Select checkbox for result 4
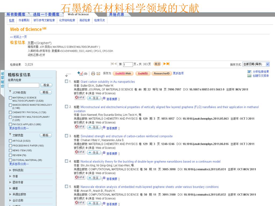275x206 pixels. click(x=67, y=161)
